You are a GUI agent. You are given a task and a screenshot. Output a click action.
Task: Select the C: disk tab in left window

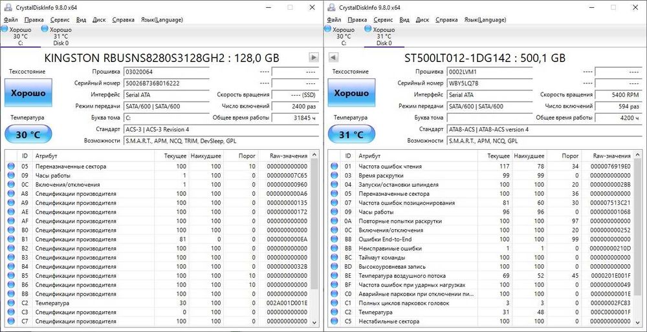[20, 36]
